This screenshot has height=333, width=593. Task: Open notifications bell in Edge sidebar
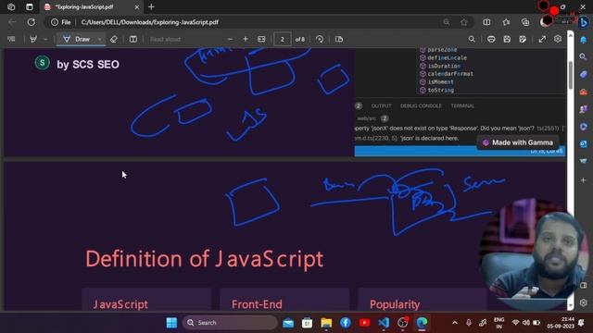[584, 40]
